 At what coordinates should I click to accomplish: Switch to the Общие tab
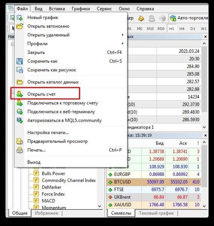pos(20,213)
